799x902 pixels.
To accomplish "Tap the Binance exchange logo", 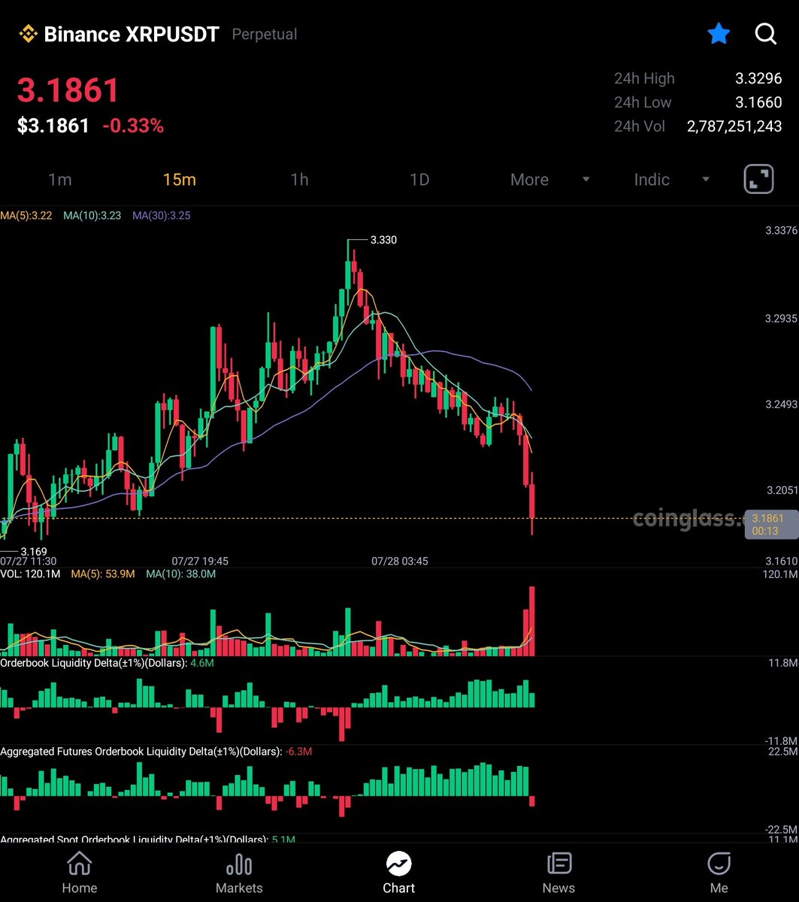I will coord(29,34).
